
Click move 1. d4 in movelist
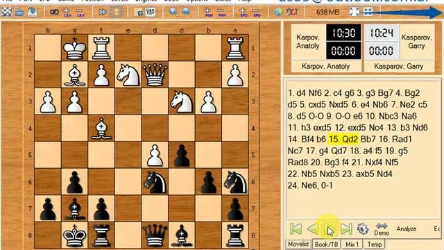(x=296, y=93)
